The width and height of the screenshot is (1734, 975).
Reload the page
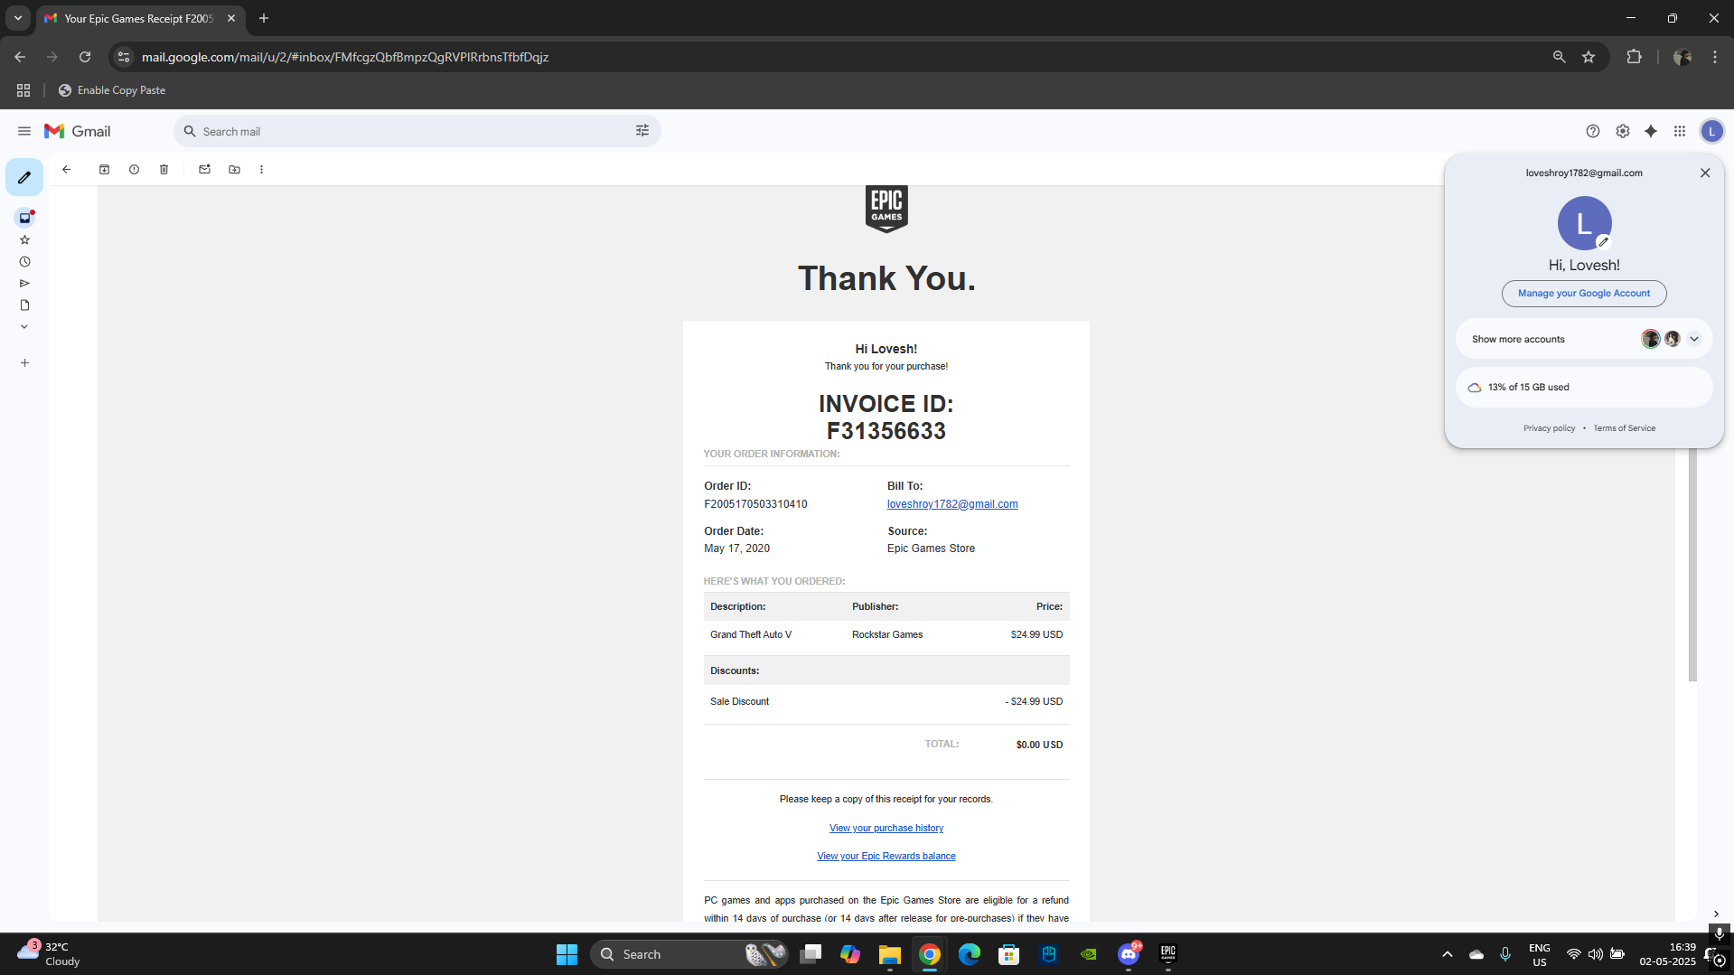[85, 57]
